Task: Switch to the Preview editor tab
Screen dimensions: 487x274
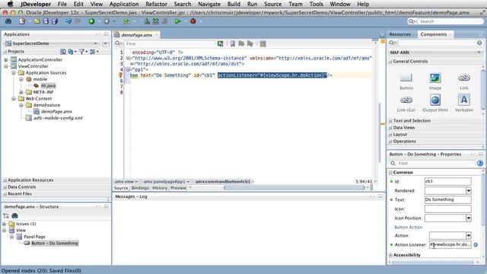Action: (x=178, y=188)
